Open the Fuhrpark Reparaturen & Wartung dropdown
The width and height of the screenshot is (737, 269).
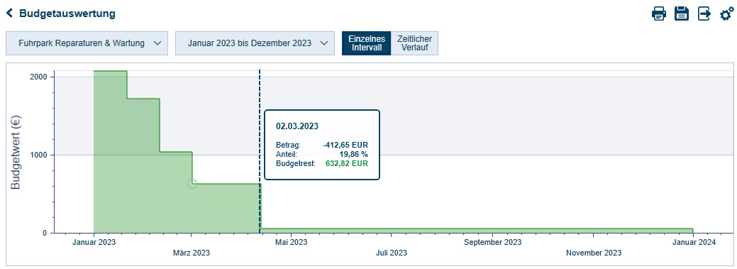pyautogui.click(x=87, y=43)
